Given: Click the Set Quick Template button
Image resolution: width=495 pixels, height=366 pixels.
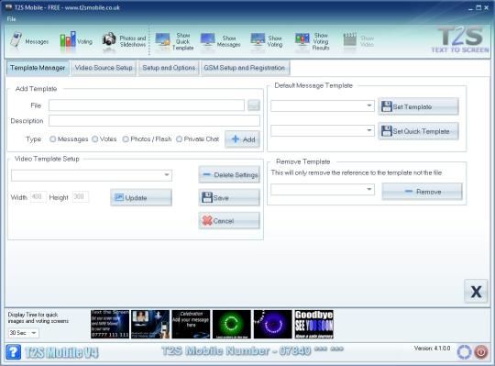Looking at the screenshot, I should 418,131.
